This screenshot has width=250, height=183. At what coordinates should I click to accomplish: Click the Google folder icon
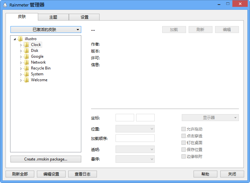tap(27, 56)
